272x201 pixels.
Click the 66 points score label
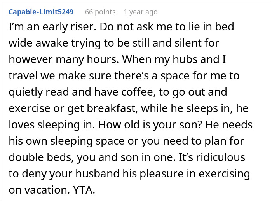click(x=100, y=12)
